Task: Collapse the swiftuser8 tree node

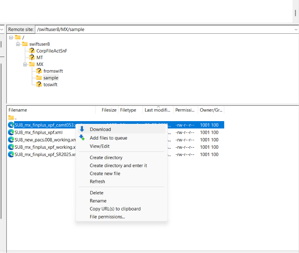Action: click(18, 44)
